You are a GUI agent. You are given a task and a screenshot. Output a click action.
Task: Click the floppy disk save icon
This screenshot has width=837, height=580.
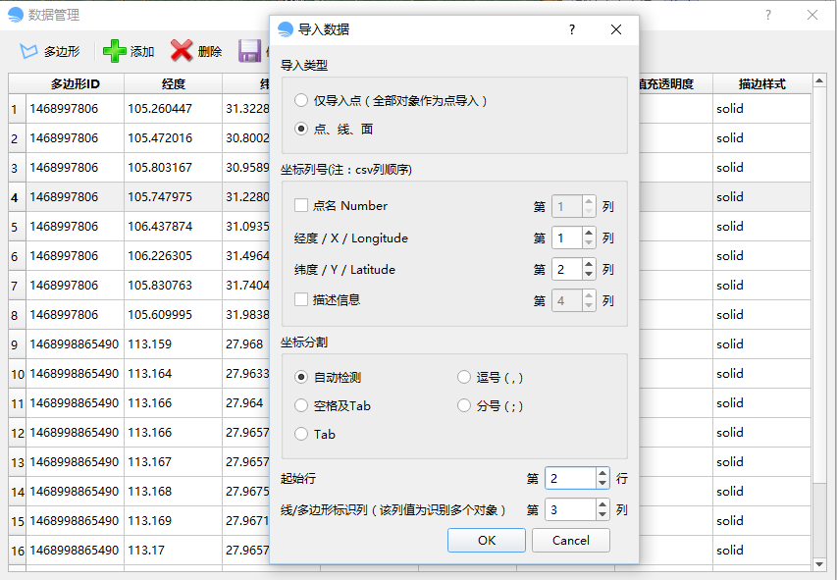249,51
